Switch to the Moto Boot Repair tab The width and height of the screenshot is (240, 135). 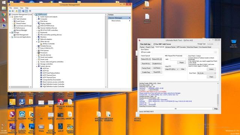point(192,47)
